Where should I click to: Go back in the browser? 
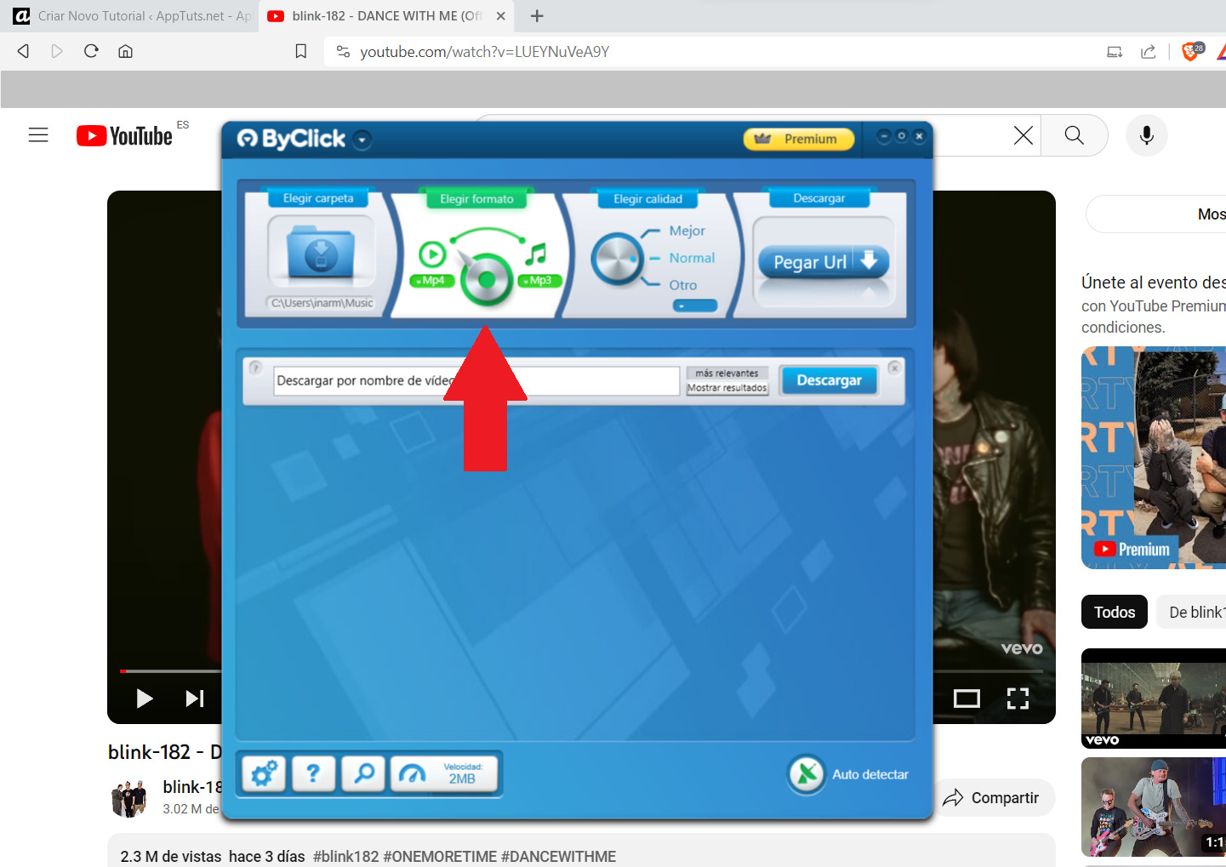[x=23, y=51]
